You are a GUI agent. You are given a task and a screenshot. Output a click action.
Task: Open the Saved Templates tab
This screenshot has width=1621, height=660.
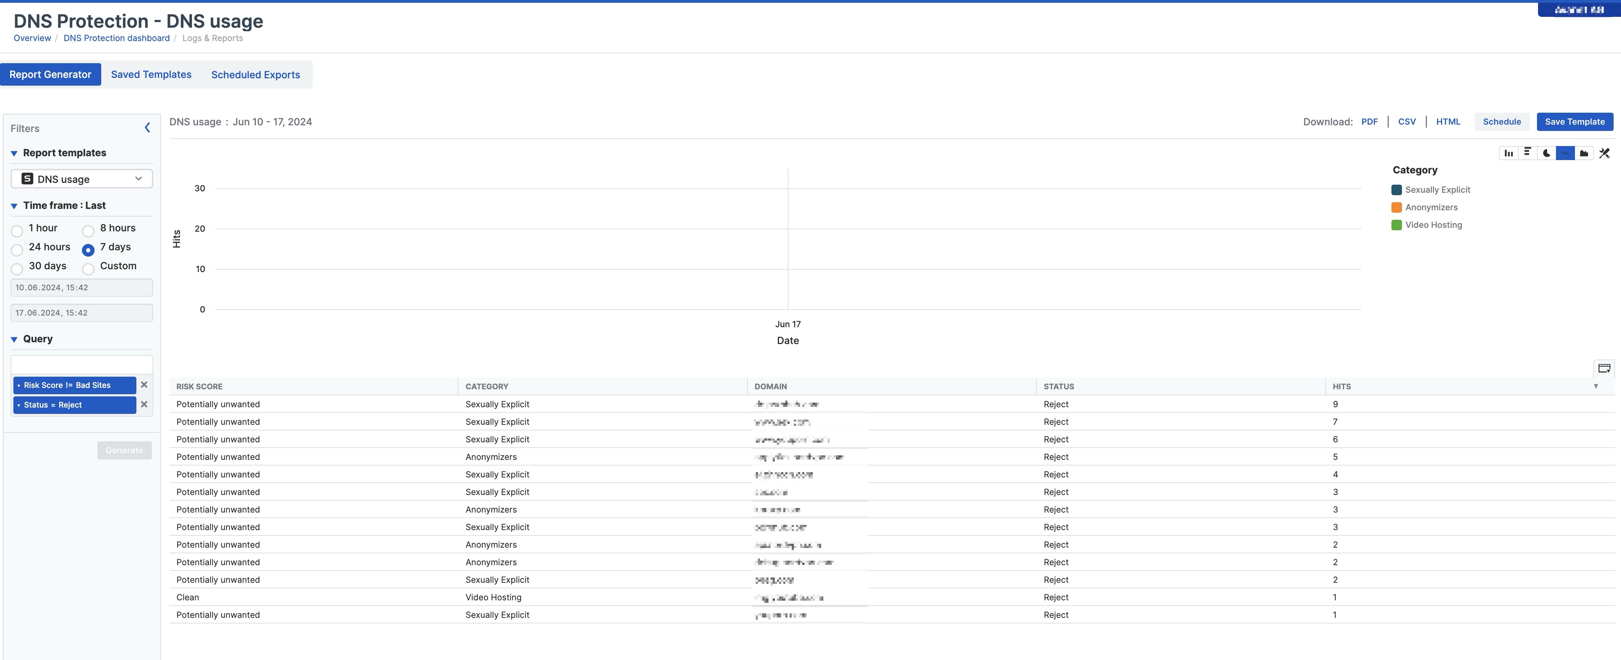click(151, 74)
